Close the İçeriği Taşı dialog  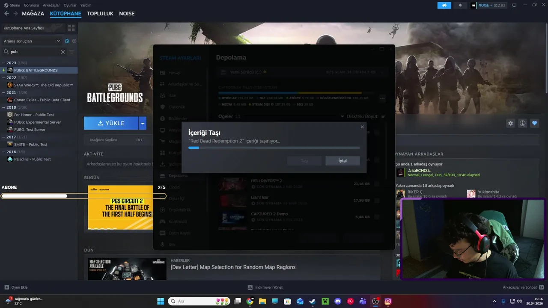[362, 127]
